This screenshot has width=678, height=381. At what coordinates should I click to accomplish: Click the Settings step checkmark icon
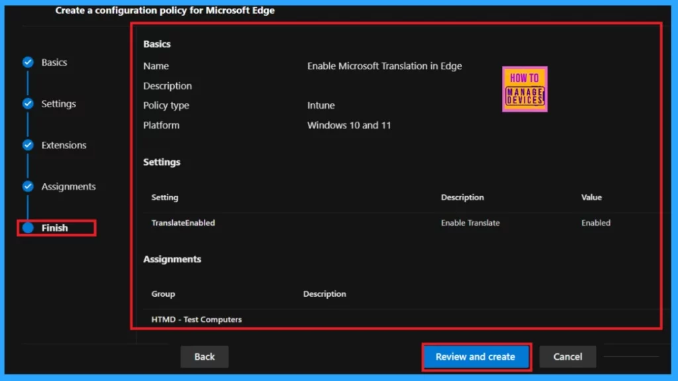(x=28, y=103)
